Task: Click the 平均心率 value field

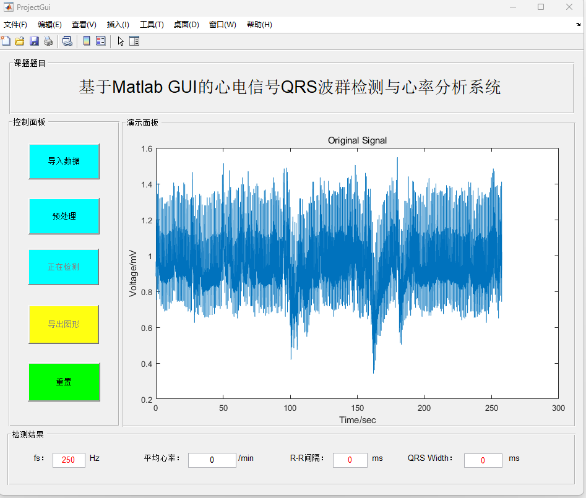Action: coord(212,460)
